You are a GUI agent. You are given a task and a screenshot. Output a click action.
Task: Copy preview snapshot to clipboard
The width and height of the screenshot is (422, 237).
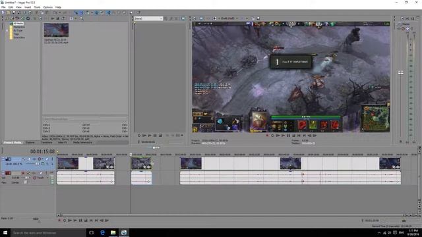[253, 18]
